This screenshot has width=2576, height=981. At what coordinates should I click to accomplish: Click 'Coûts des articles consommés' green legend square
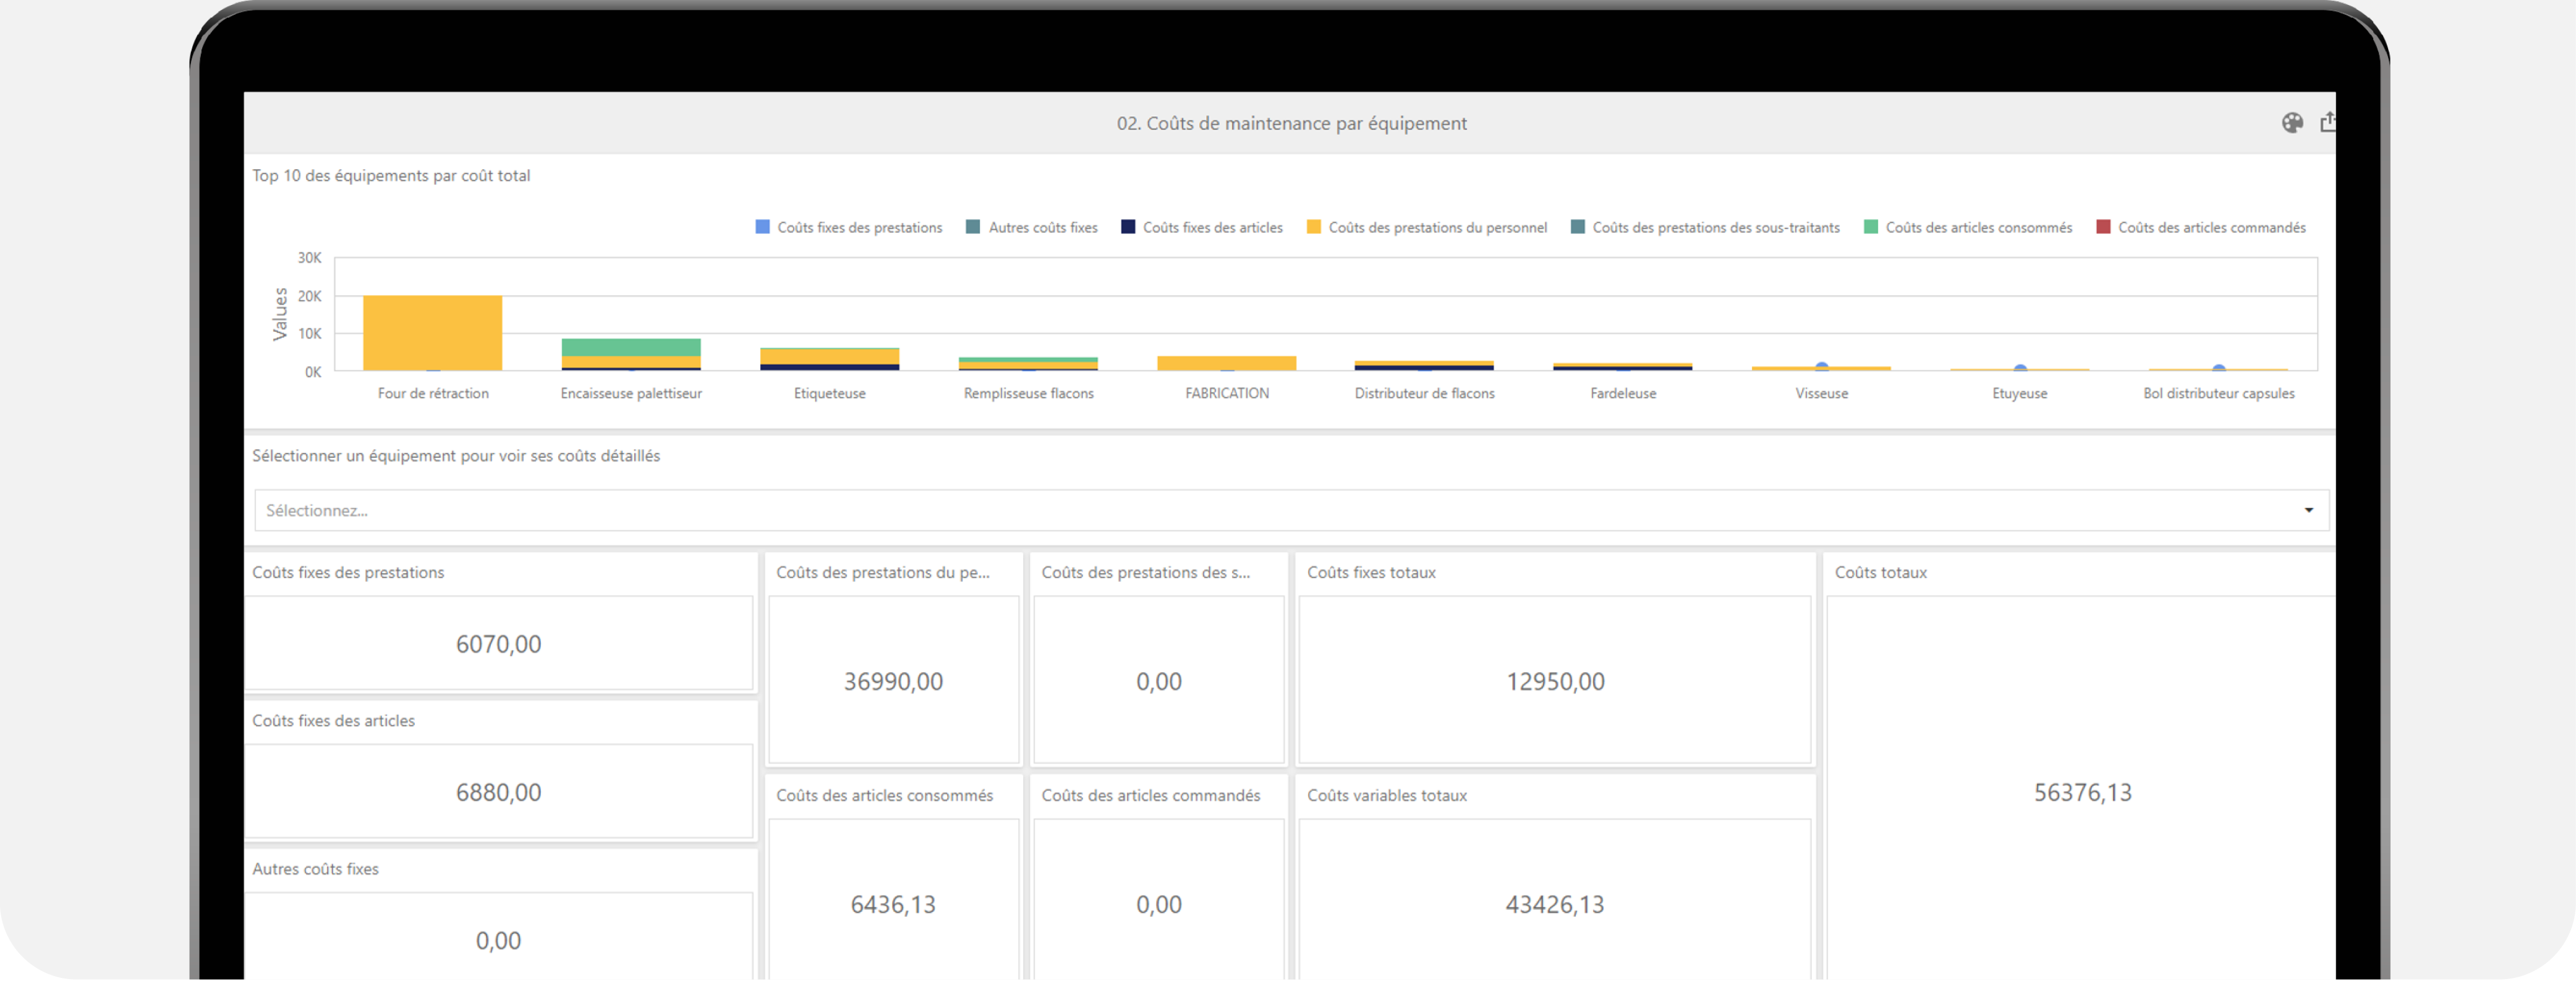point(1871,228)
